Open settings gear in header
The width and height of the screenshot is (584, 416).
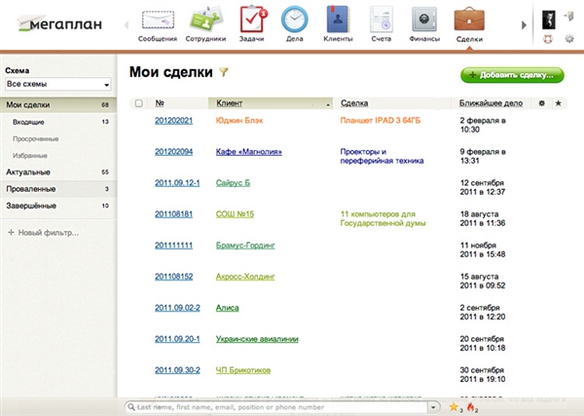point(569,38)
